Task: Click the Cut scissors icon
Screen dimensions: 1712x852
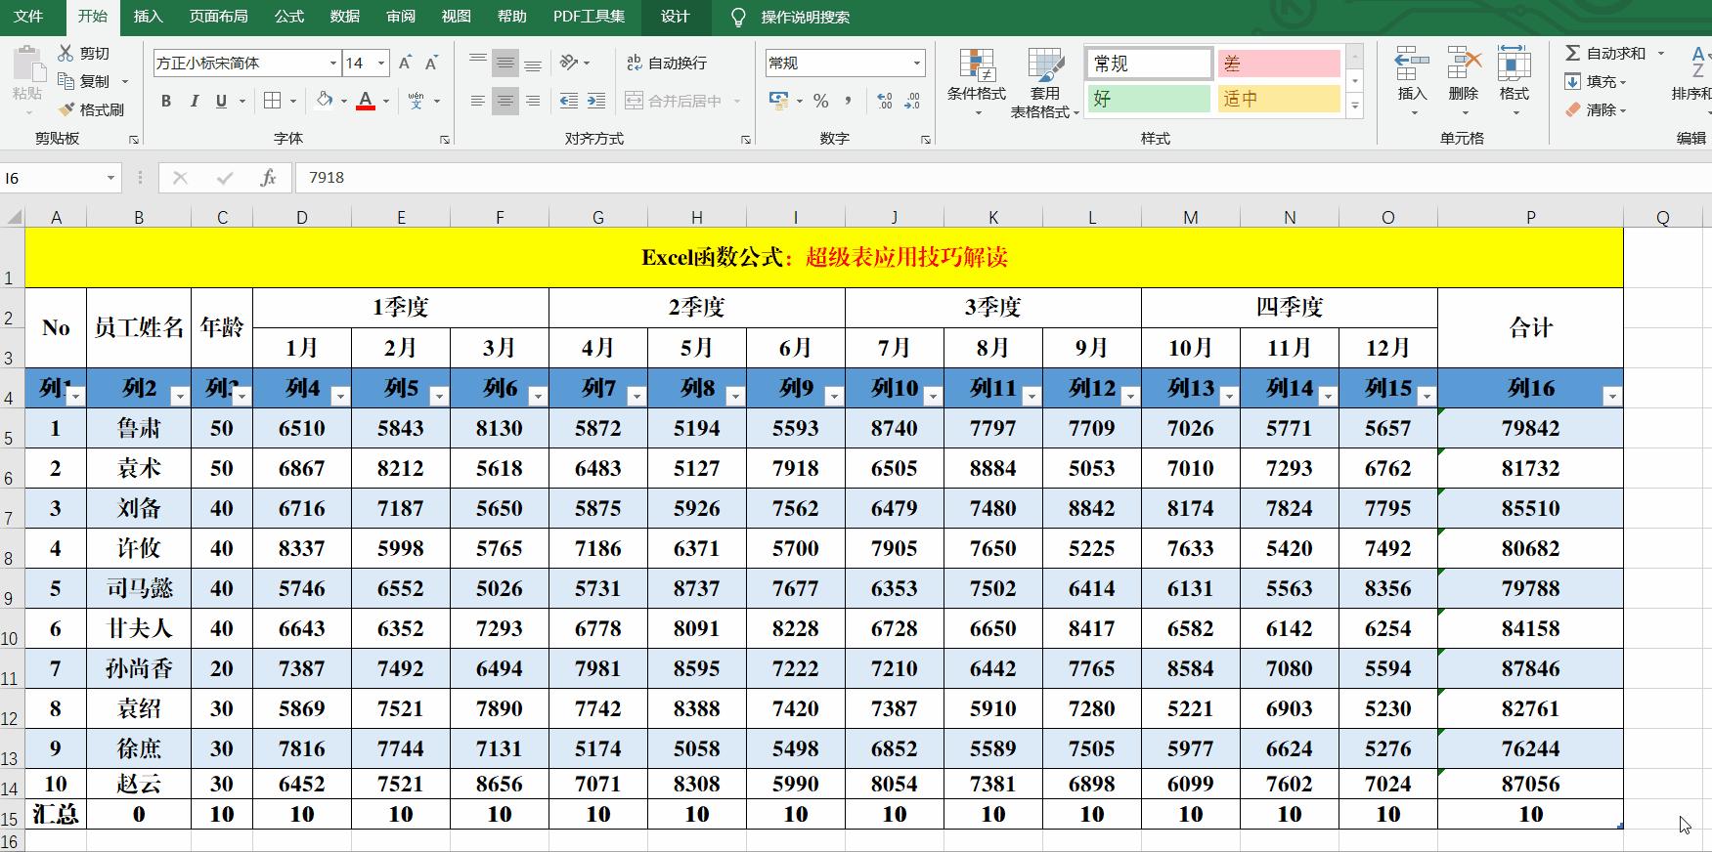Action: tap(66, 53)
